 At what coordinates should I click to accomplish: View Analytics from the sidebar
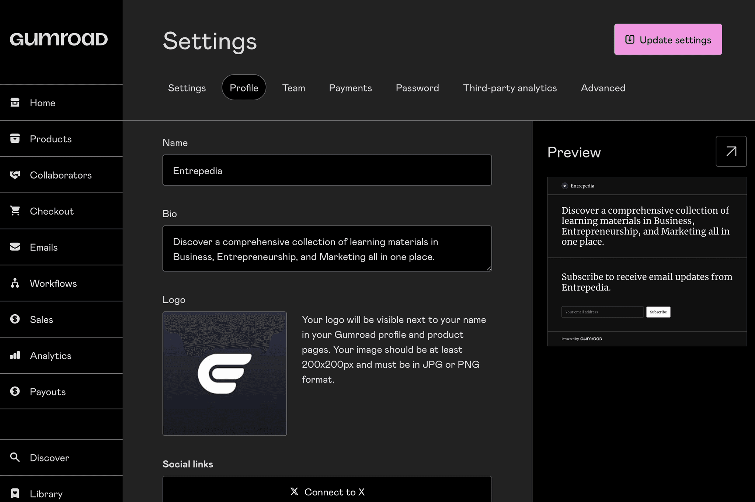(x=51, y=355)
